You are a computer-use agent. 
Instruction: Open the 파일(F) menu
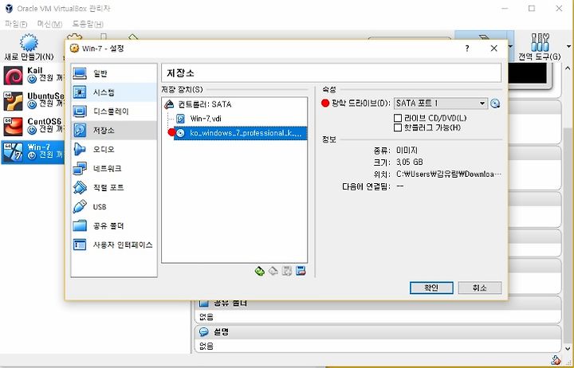16,24
